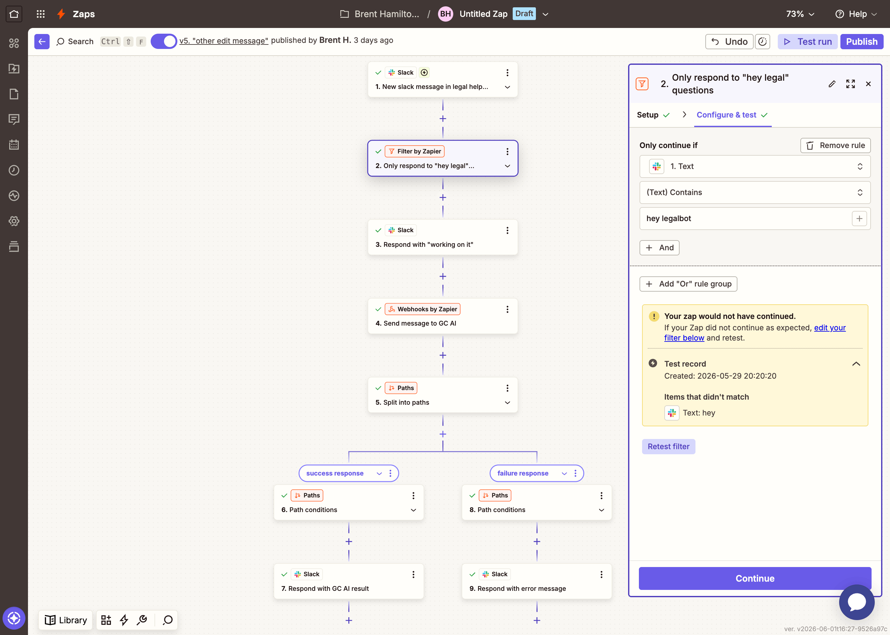
Task: Click the version history clock icon
Action: click(763, 41)
